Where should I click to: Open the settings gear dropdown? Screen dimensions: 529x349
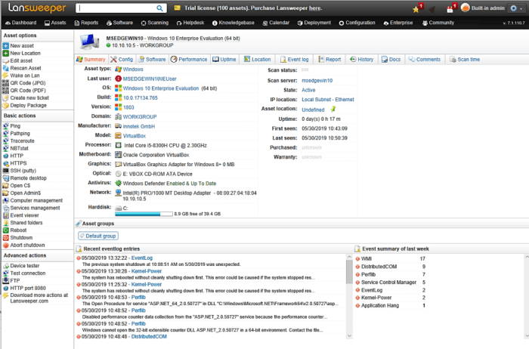tap(516, 8)
